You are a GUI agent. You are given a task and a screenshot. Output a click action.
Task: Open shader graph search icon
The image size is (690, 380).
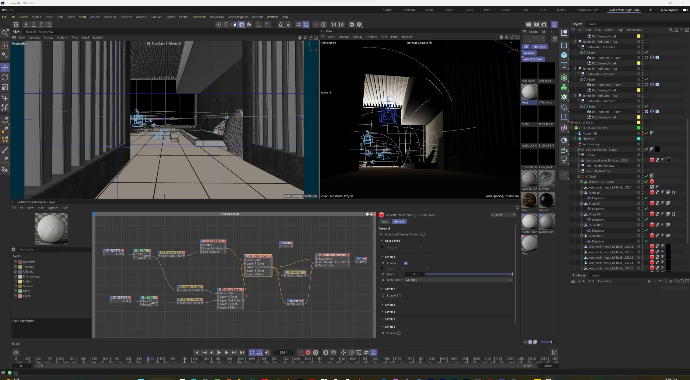click(x=517, y=208)
